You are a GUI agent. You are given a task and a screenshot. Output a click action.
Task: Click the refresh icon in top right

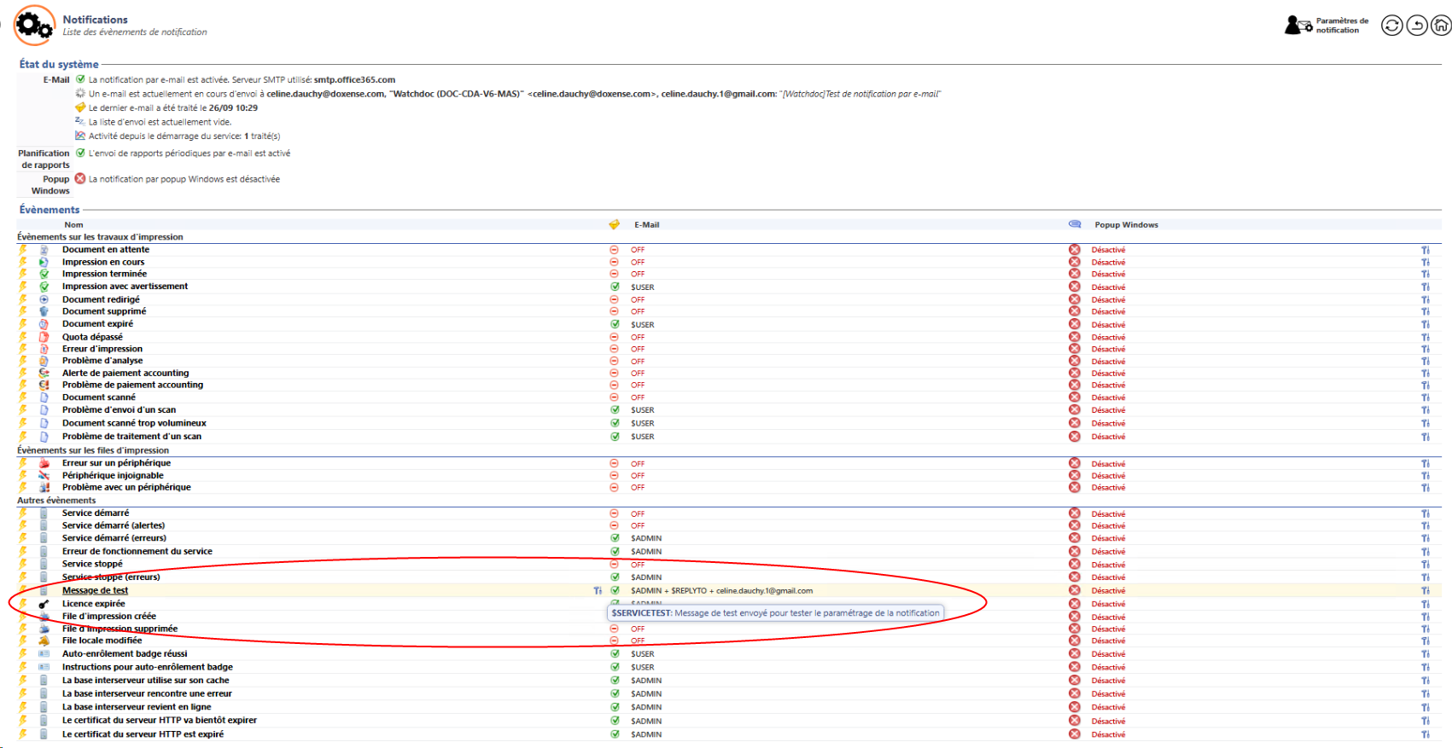[1391, 26]
